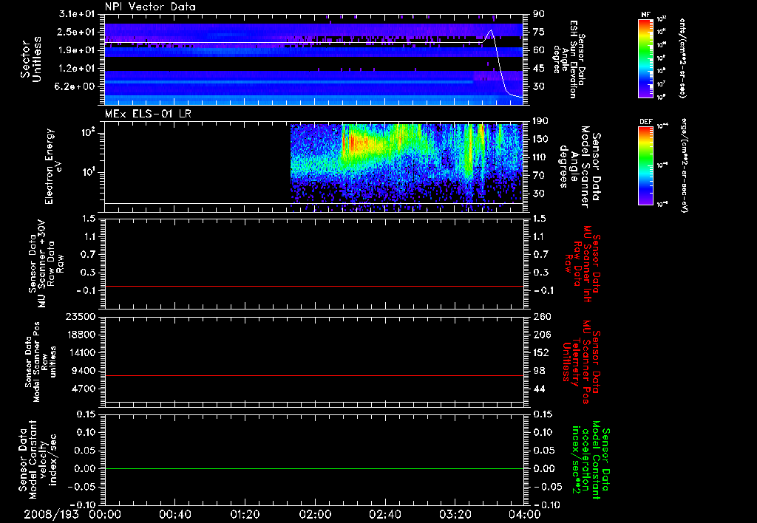
Task: Click the 'Model Scanner Pos Raw' axis label
Action: [x=41, y=362]
